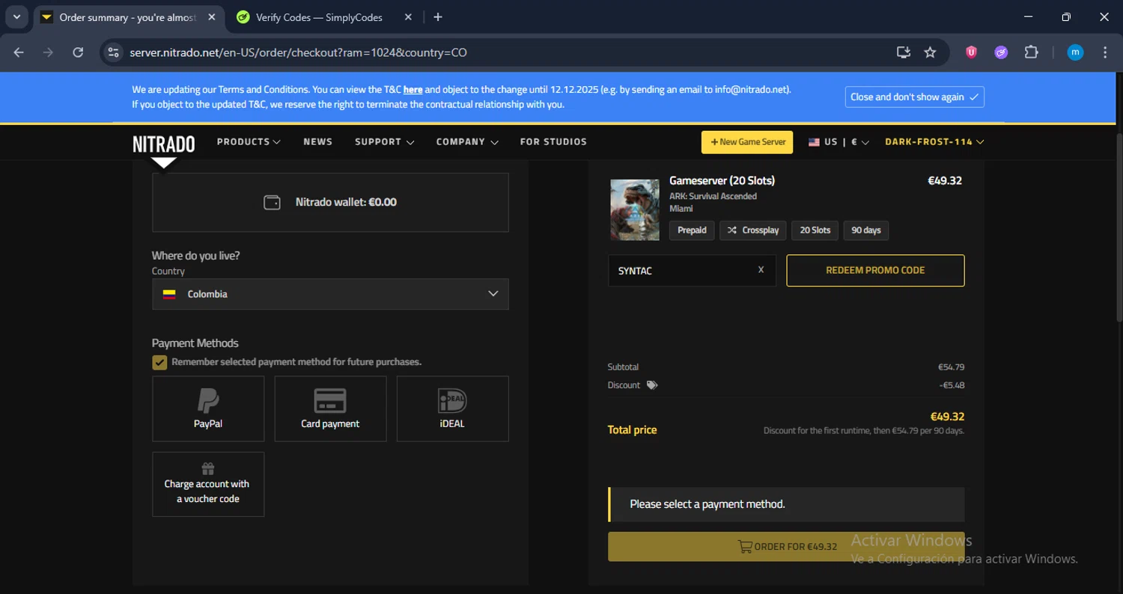Close the Verify Codes tab
The image size is (1123, 594).
408,17
